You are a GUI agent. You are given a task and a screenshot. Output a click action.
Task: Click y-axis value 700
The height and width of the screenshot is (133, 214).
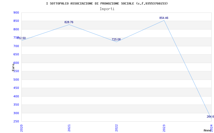(x=16, y=46)
